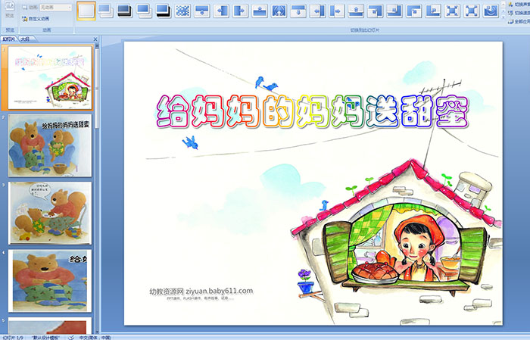
Task: Click the spell-check status bar icon
Action: tap(71, 337)
